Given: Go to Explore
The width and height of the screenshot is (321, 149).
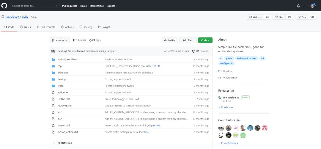Looking at the screenshot, I should [x=111, y=6].
